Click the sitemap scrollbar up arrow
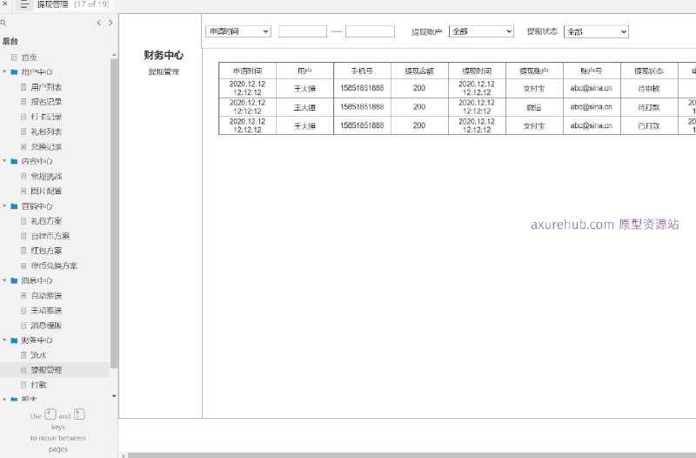This screenshot has width=696, height=458. coord(114,55)
